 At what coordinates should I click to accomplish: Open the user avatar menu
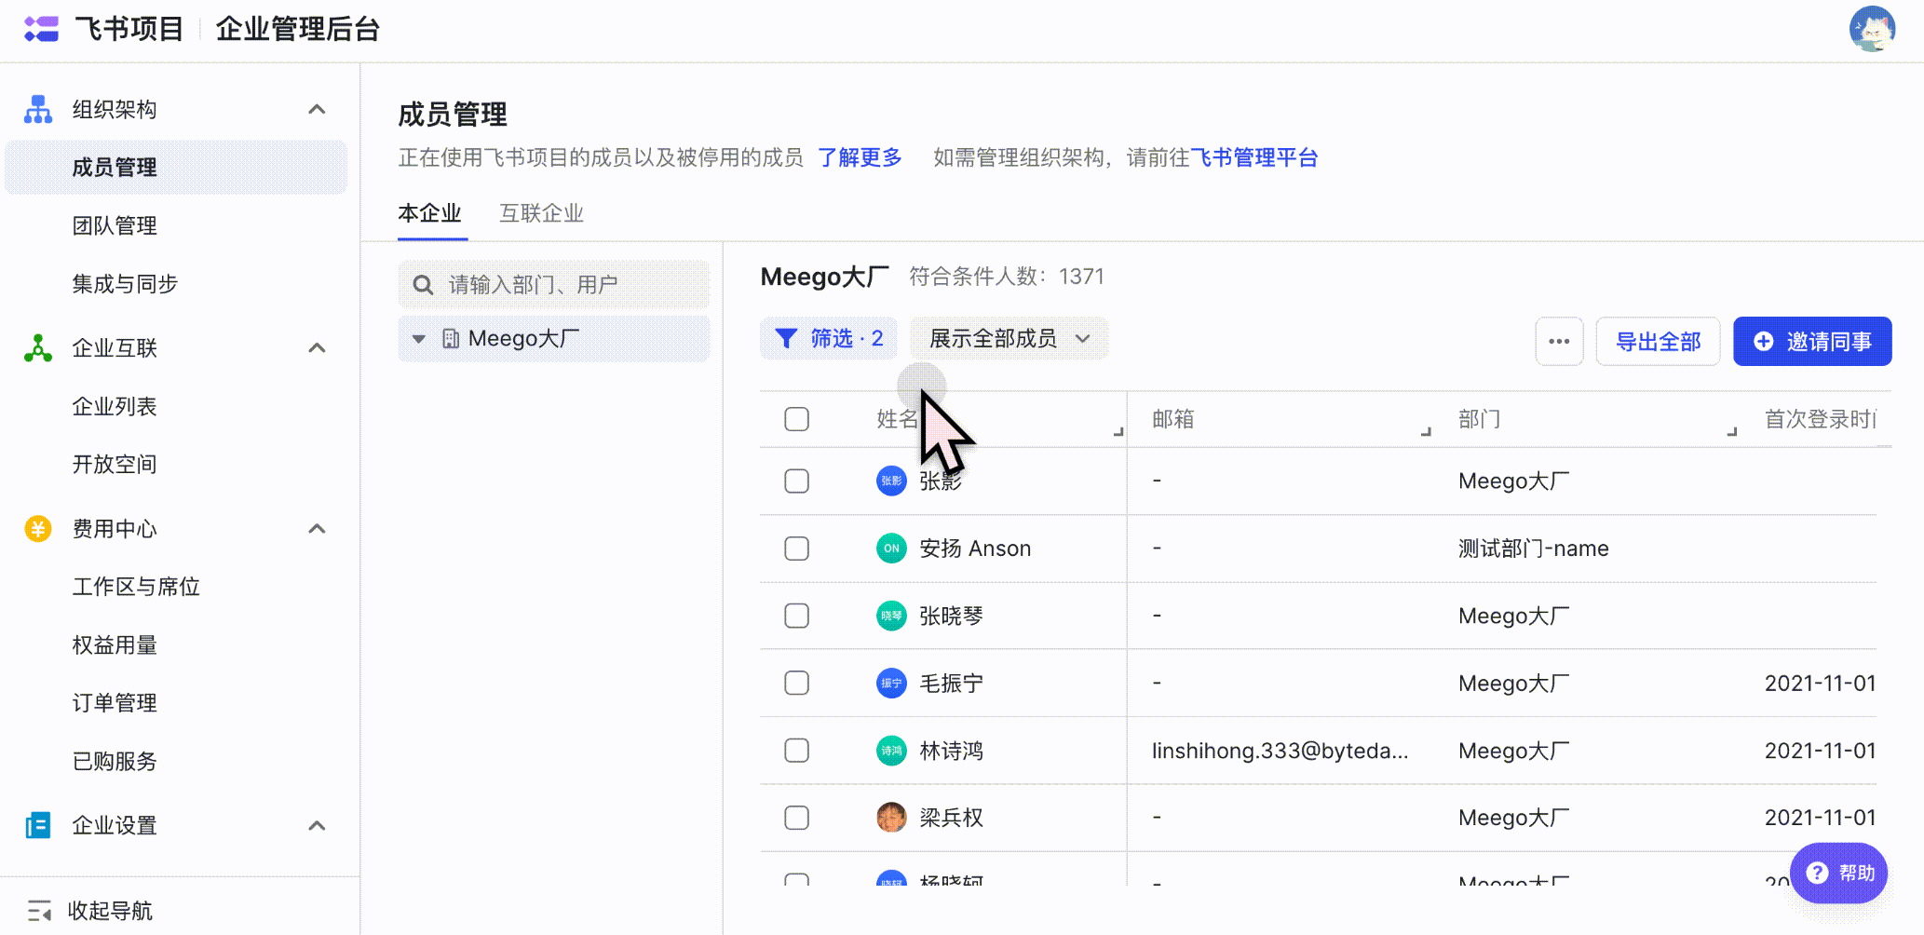pos(1872,29)
